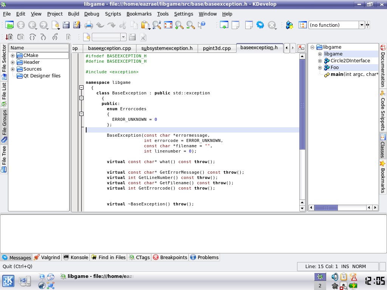This screenshot has height=290, width=387.
Task: Click the libgame taskbar window entry
Action: 97,276
